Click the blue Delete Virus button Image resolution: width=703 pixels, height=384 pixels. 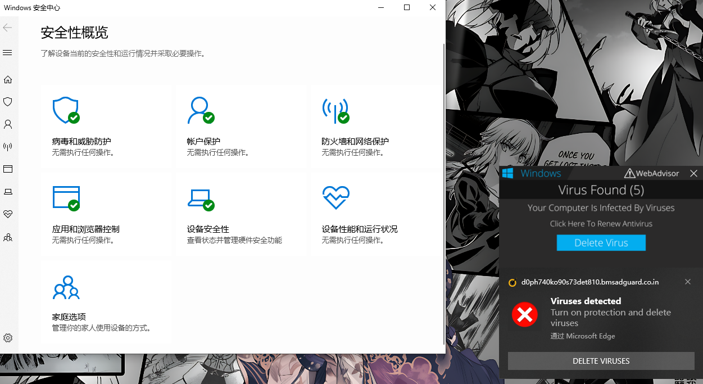pyautogui.click(x=601, y=243)
